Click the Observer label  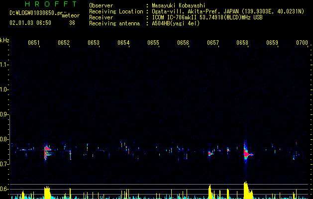[x=101, y=5]
